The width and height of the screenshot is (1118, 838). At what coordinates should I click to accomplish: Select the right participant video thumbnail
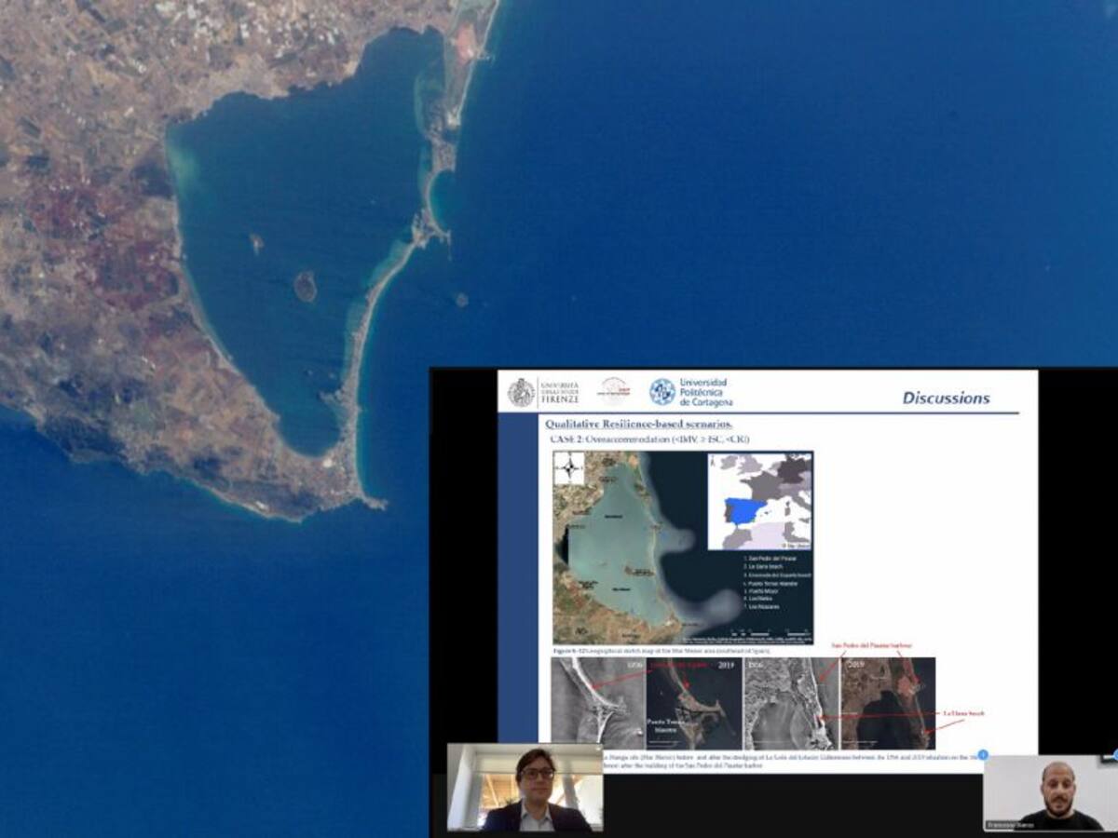(x=1043, y=792)
